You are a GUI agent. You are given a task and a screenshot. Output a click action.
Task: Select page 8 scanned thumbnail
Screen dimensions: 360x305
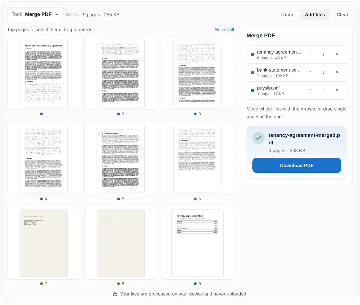[121, 243]
